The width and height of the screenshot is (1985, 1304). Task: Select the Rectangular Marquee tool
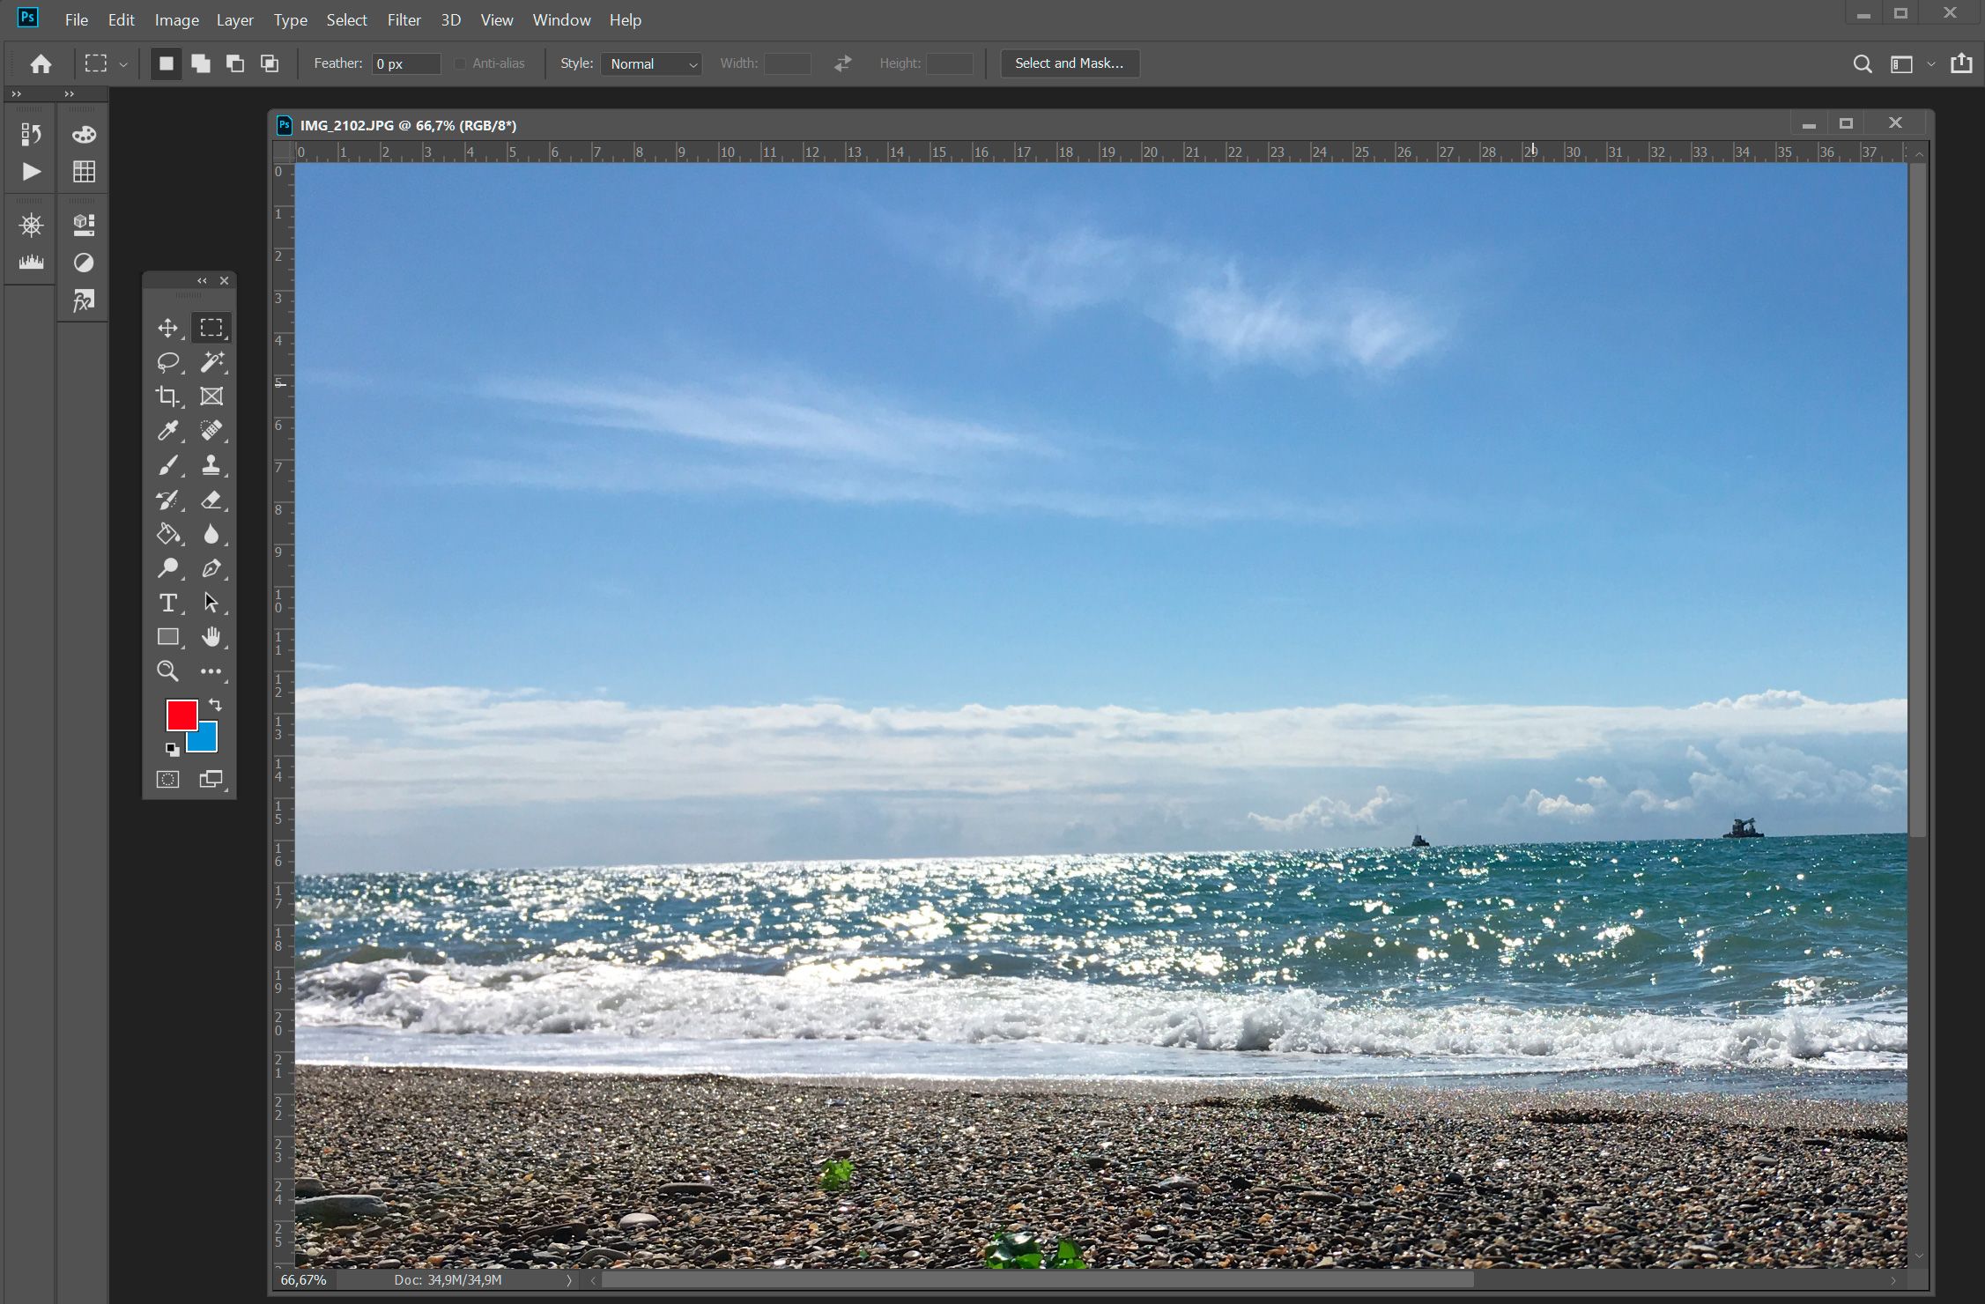point(211,328)
